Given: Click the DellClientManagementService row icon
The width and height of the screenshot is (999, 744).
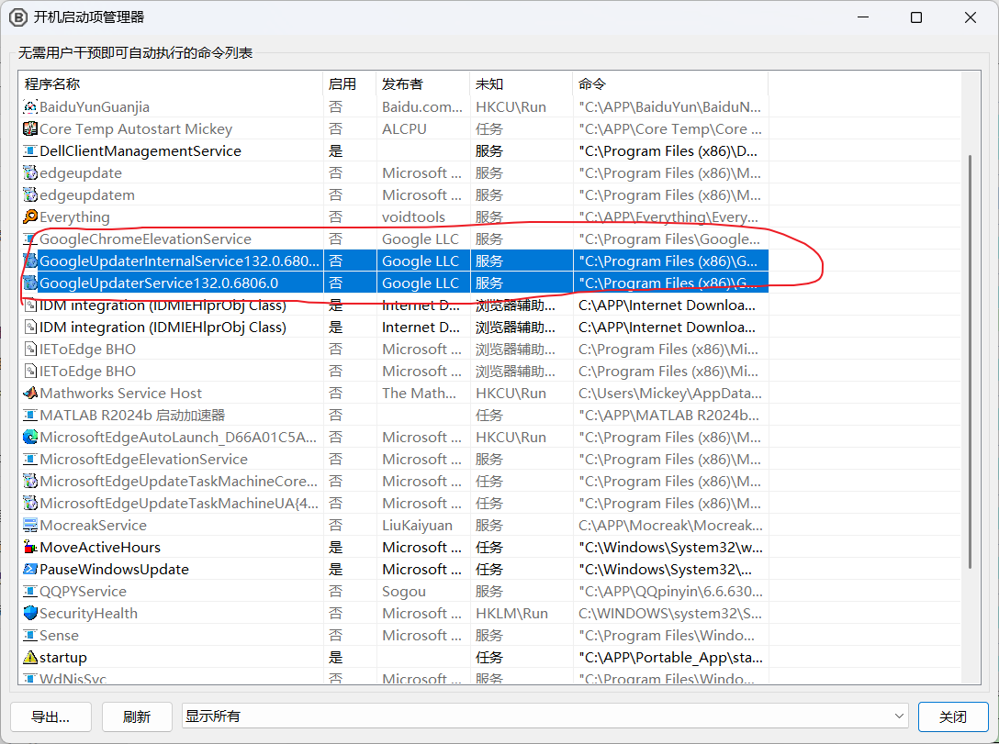Looking at the screenshot, I should pyautogui.click(x=30, y=150).
